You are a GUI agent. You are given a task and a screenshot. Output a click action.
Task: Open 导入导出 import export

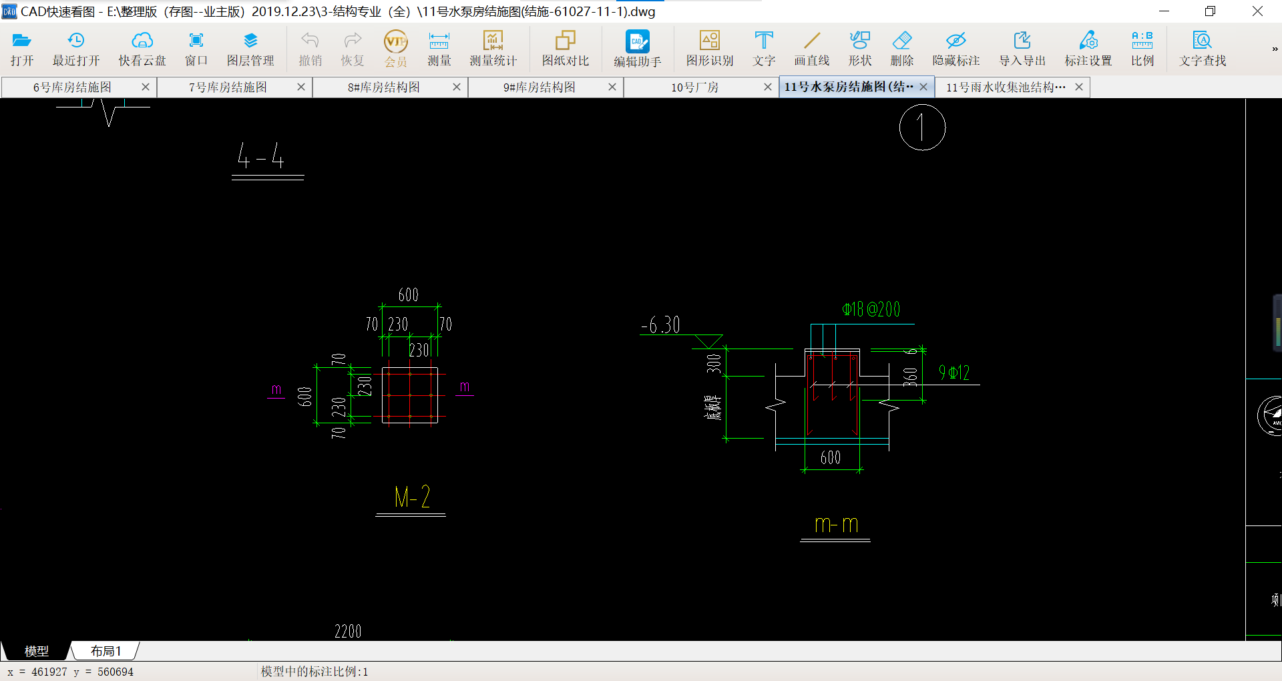click(1022, 49)
